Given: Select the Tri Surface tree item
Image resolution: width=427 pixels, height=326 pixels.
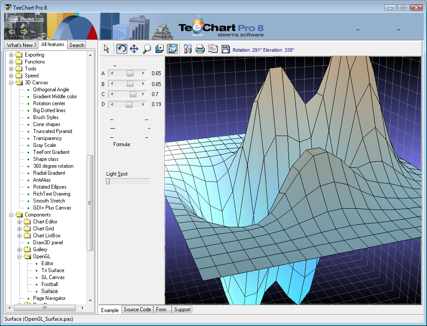Looking at the screenshot, I should (53, 270).
